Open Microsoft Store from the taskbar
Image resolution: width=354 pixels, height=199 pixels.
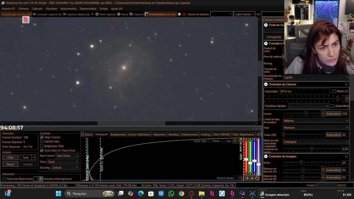point(151,193)
